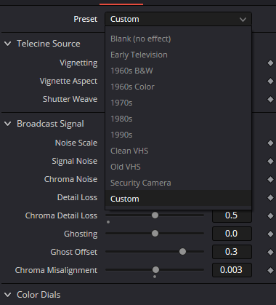276x305 pixels.
Task: Select Custom option in preset list
Action: coord(178,199)
